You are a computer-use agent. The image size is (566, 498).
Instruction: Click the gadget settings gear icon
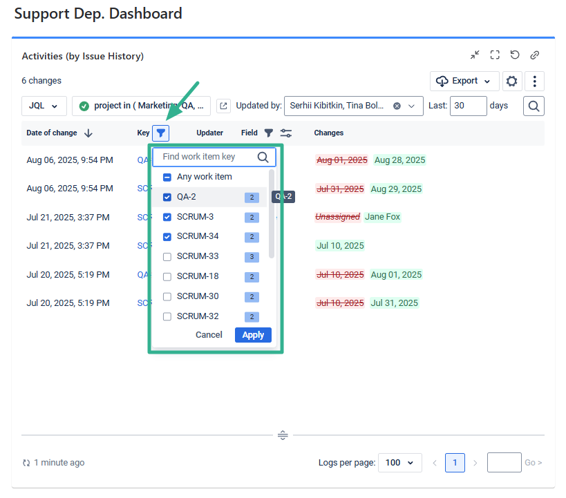click(x=511, y=82)
